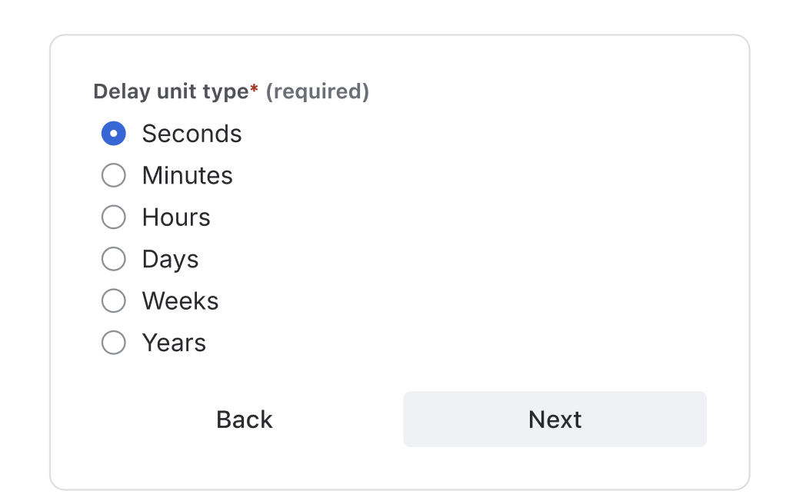
Task: Click the Minutes option label
Action: pos(186,175)
